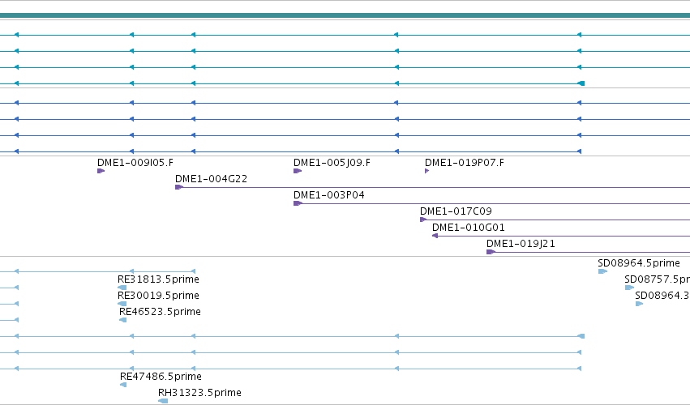Screen dimensions: 690x405
Task: Select the DME1-019P07.F label
Action: pyautogui.click(x=465, y=163)
